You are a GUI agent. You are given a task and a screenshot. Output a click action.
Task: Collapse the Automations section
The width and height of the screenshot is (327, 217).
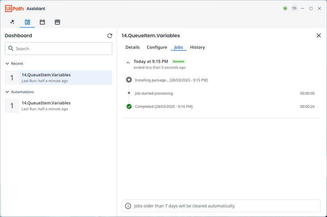[7, 92]
